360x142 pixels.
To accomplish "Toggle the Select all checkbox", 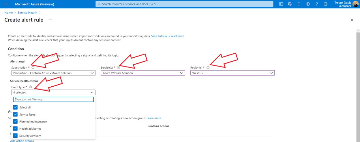I will [x=16, y=107].
